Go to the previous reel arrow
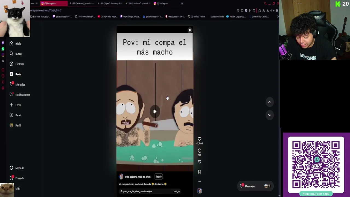This screenshot has height=197, width=350. (x=270, y=102)
